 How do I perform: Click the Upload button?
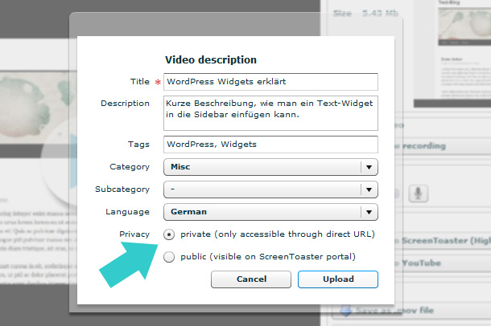[338, 279]
